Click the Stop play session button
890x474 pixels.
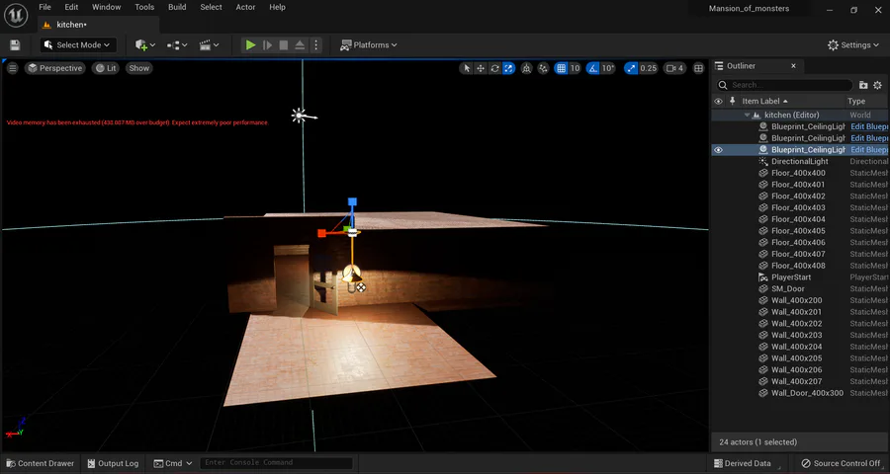coord(284,44)
